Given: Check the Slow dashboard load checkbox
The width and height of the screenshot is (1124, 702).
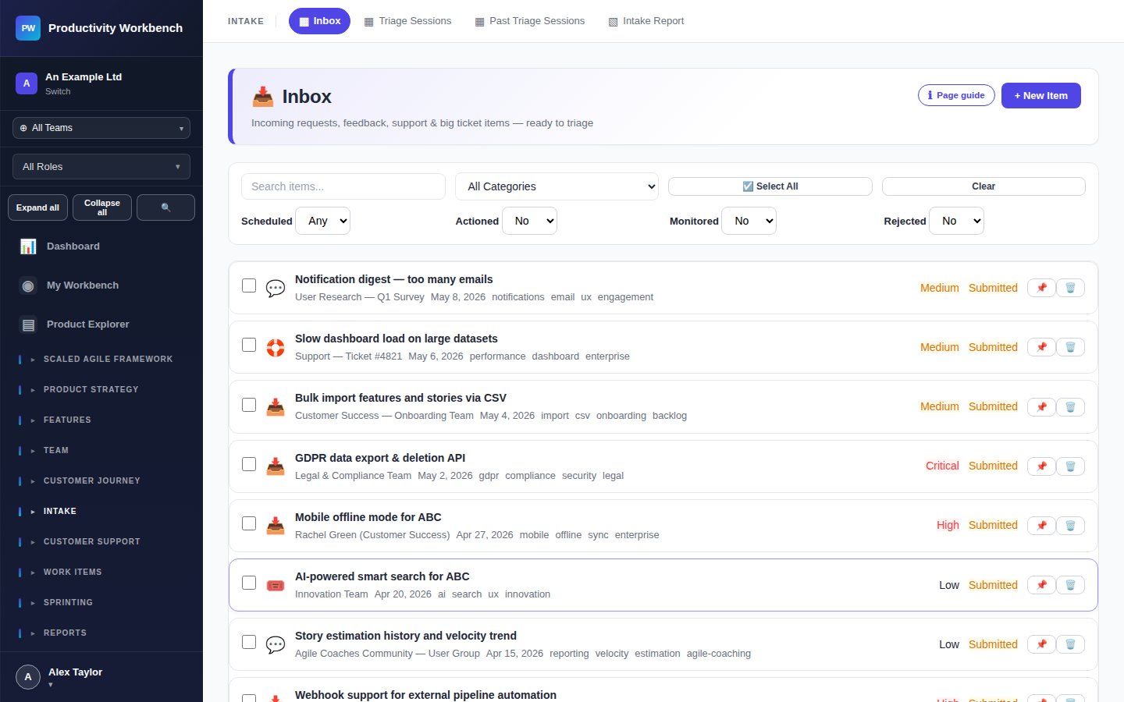Looking at the screenshot, I should (249, 345).
